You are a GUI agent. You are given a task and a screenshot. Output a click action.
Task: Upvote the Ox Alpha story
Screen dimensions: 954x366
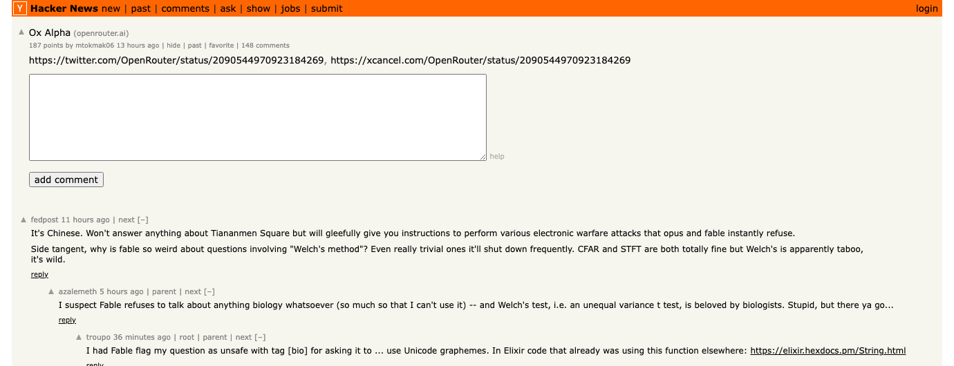(23, 32)
